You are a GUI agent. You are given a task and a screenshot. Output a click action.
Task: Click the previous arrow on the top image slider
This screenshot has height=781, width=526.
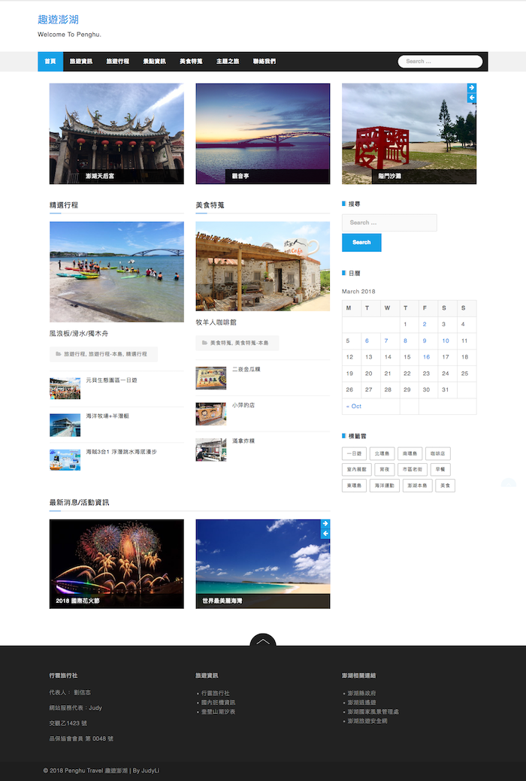click(471, 98)
